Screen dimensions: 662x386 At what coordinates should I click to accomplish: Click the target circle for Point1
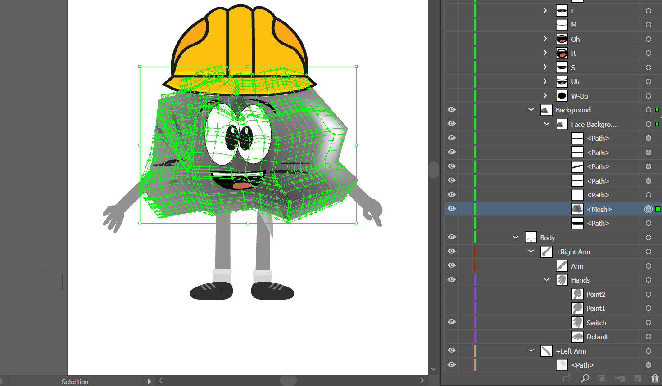[648, 308]
